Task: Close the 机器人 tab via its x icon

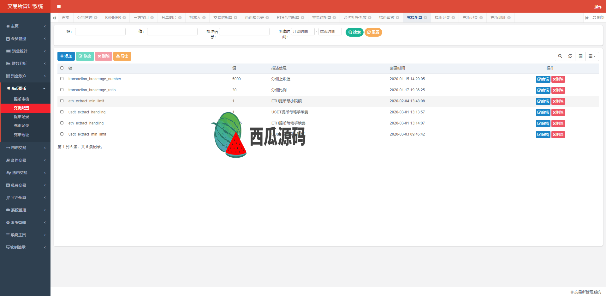Action: (x=204, y=18)
